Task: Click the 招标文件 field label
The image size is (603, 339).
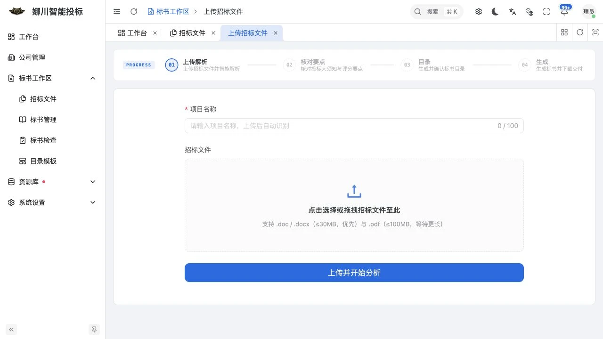Action: pyautogui.click(x=198, y=150)
